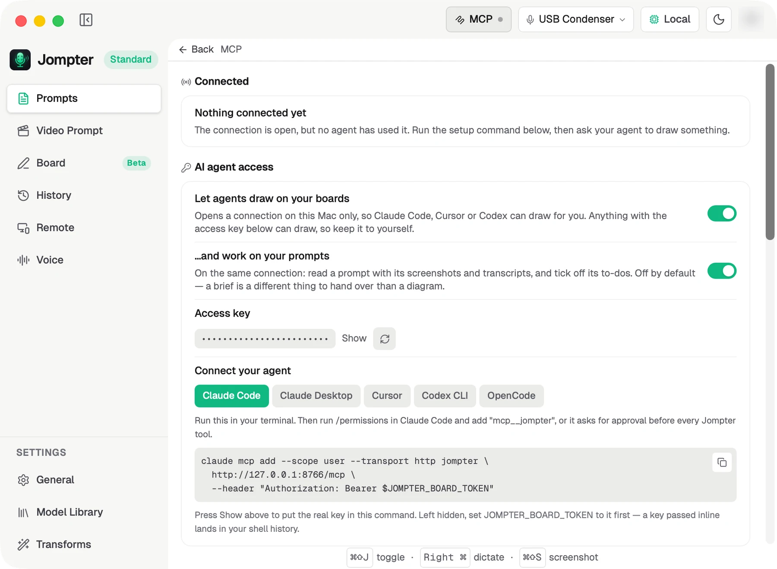Click the Beta badge next to Board

click(136, 163)
